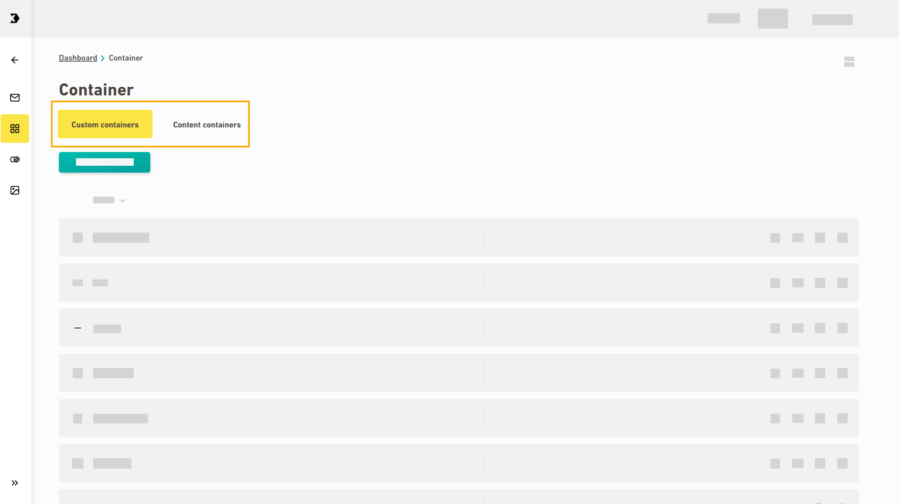Click the rightmost action icon in first list row
899x504 pixels.
pyautogui.click(x=842, y=238)
